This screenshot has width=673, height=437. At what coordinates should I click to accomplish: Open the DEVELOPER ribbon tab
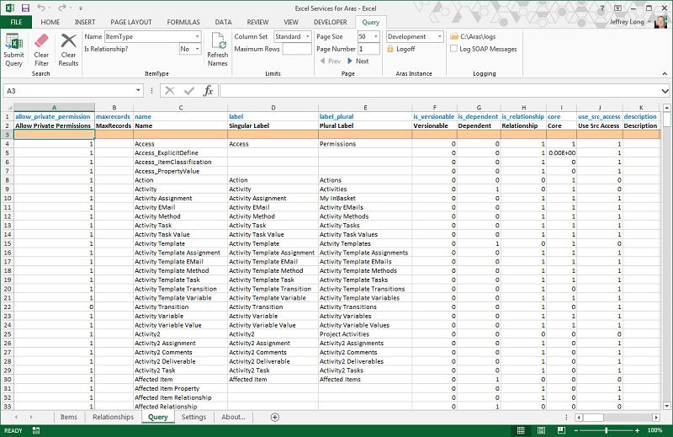tap(331, 22)
